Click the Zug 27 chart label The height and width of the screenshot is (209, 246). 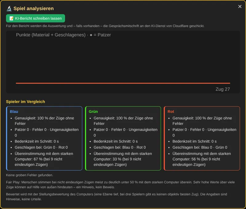point(223,89)
